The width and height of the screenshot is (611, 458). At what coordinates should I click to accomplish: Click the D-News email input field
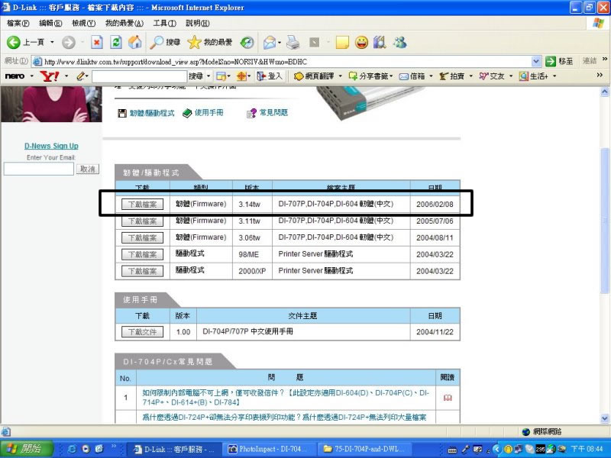tap(39, 169)
